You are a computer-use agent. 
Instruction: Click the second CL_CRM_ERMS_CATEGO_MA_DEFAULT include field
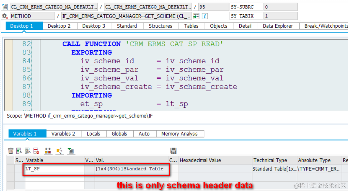pos(148,7)
